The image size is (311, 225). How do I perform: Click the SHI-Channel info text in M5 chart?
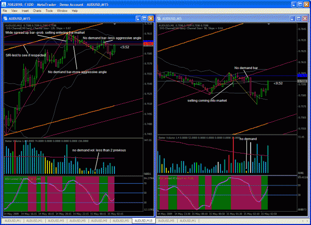click(191, 28)
